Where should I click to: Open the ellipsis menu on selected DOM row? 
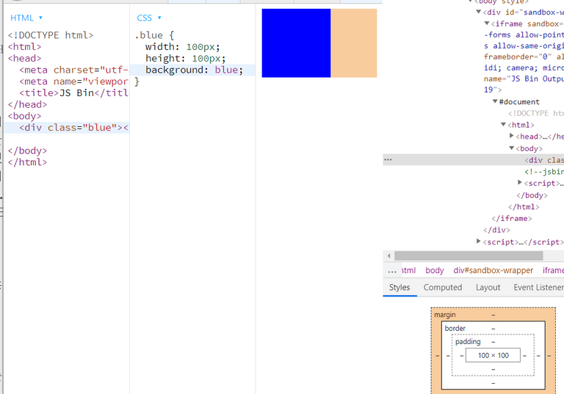click(388, 160)
